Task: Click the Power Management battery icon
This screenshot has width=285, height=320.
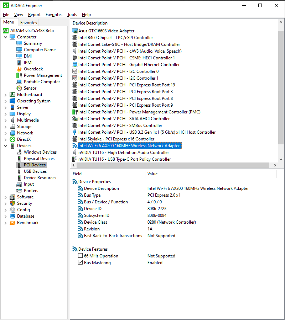Action: click(x=19, y=75)
